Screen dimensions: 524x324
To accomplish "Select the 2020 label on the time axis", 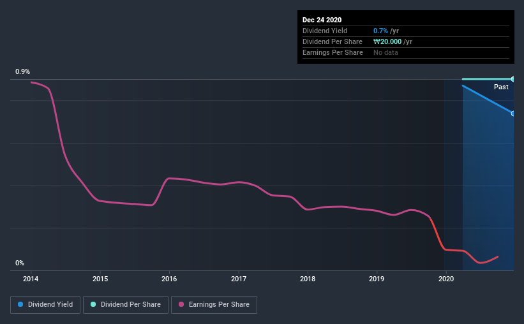I will 446,279.
